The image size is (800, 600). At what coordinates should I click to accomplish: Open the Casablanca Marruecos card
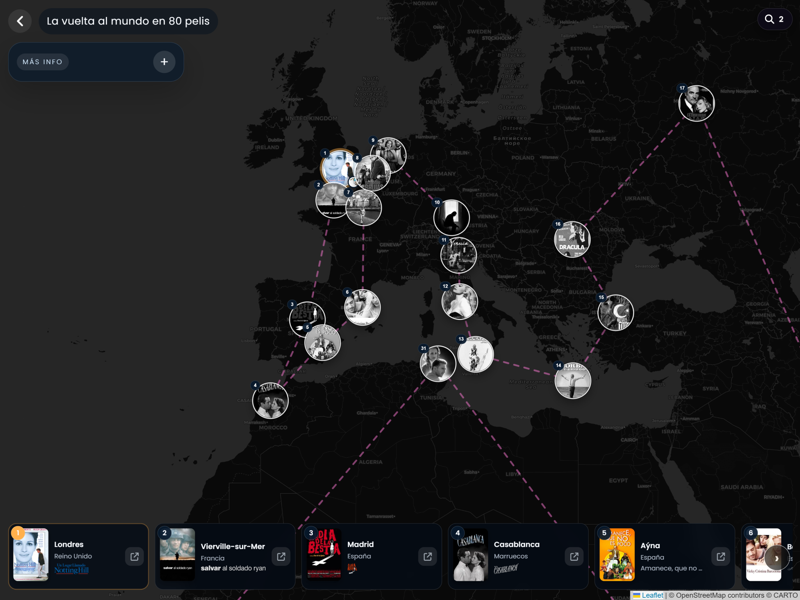(x=518, y=556)
